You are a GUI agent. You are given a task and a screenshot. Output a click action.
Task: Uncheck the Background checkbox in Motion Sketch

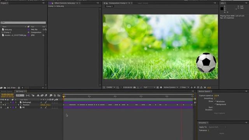click(215, 104)
